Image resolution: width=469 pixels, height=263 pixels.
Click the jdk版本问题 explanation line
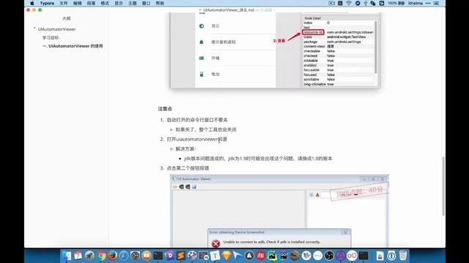[x=258, y=159]
